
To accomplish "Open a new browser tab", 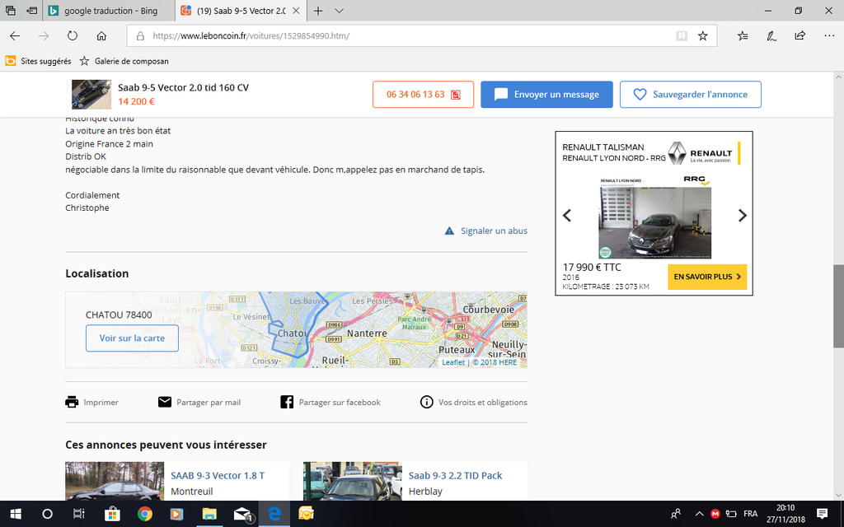I will coord(318,11).
